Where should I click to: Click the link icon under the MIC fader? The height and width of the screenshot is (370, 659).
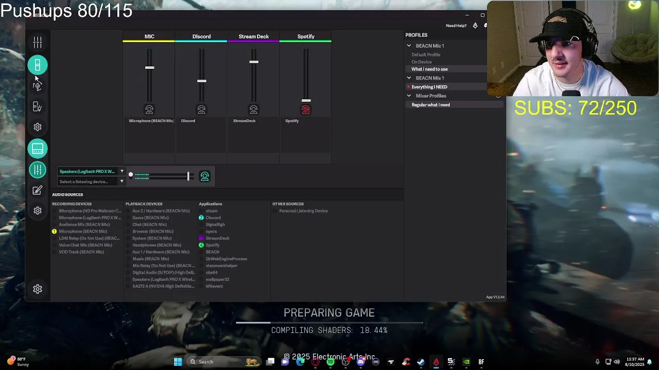tap(149, 109)
